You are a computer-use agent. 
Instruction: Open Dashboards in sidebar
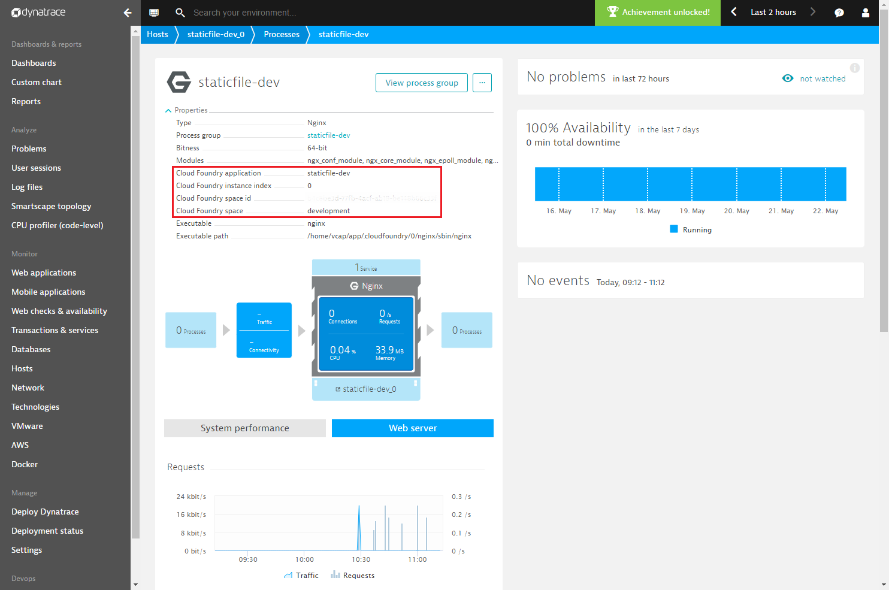click(x=34, y=63)
